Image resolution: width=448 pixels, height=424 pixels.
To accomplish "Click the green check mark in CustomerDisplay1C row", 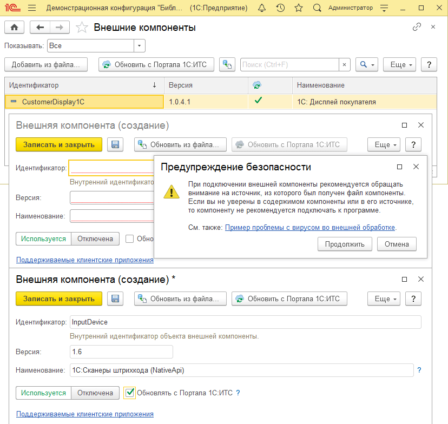I will tap(258, 100).
